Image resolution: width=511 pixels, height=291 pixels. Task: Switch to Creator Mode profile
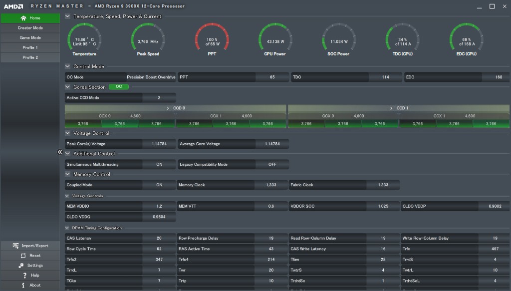(30, 28)
